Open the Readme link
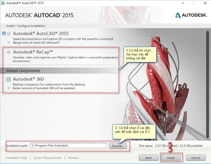The image size is (211, 164). tap(73, 158)
